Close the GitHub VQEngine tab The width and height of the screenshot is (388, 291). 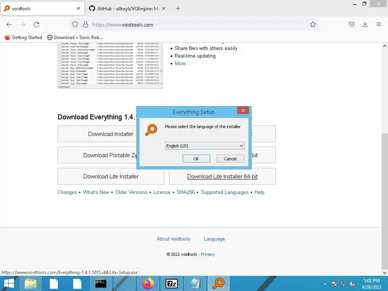164,8
